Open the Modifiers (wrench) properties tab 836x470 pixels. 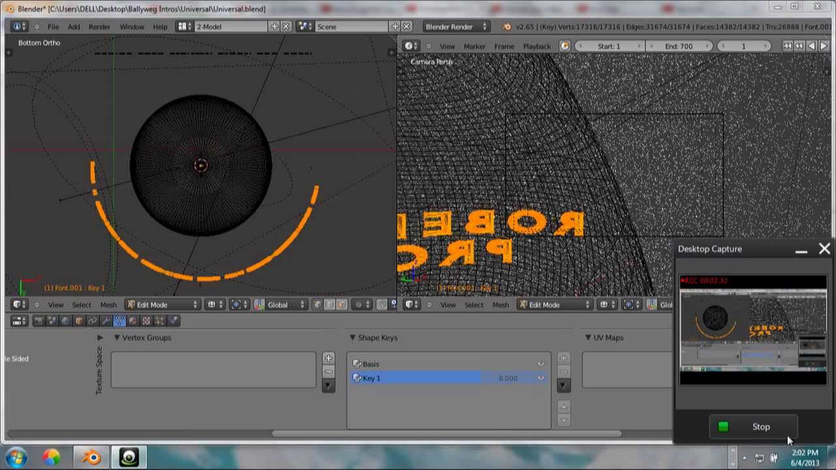(x=106, y=321)
